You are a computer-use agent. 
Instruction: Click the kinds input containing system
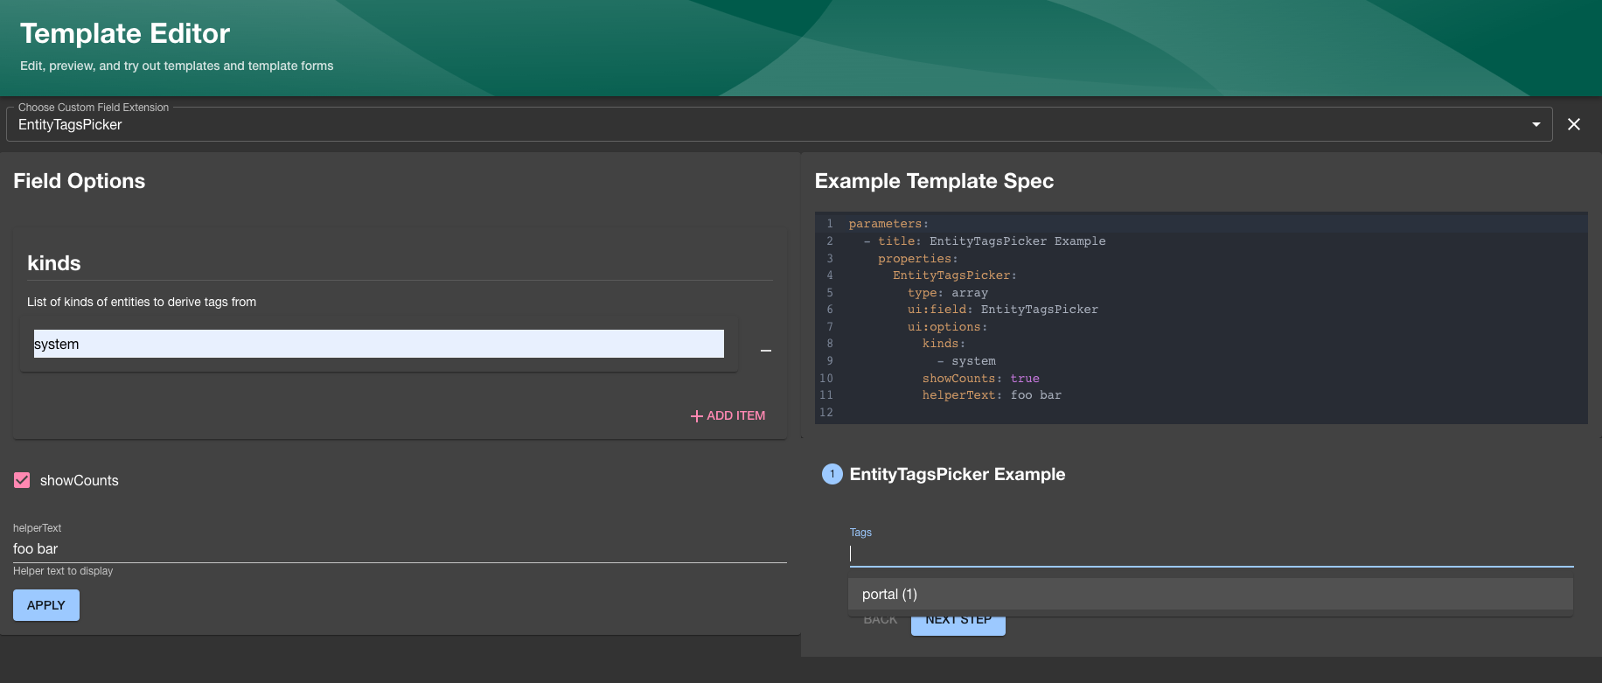[x=378, y=344]
